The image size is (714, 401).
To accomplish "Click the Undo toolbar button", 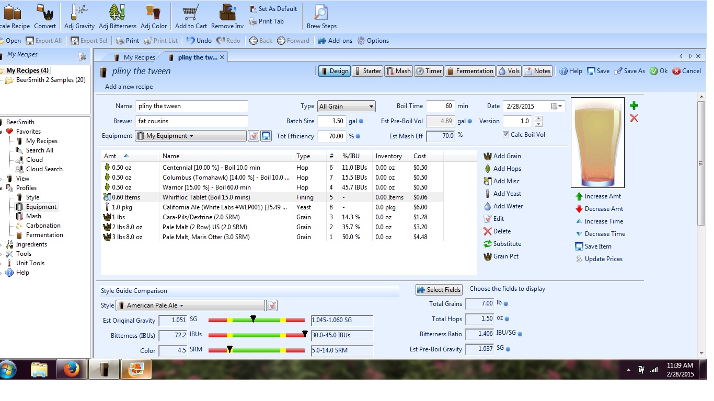I will (199, 41).
